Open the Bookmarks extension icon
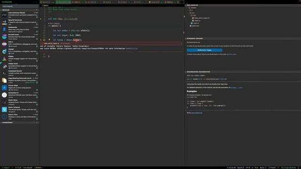Viewport: 301px width, 169px height. tap(4, 30)
